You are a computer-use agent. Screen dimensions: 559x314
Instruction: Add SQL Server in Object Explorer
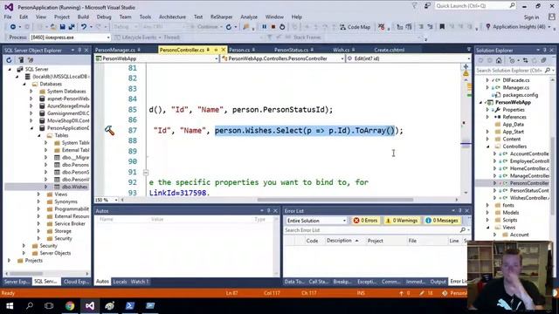click(x=21, y=60)
